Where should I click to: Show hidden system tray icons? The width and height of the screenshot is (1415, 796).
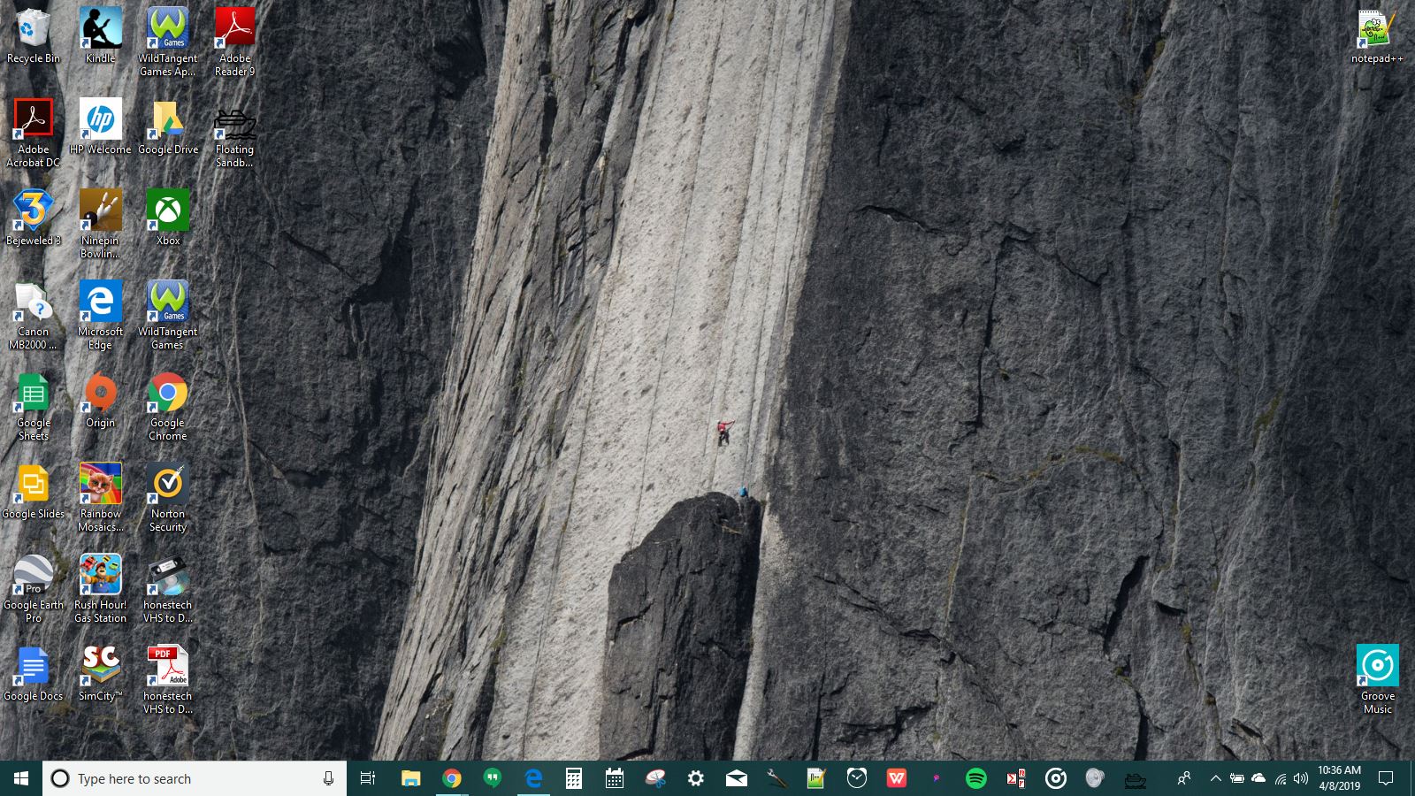pyautogui.click(x=1215, y=778)
